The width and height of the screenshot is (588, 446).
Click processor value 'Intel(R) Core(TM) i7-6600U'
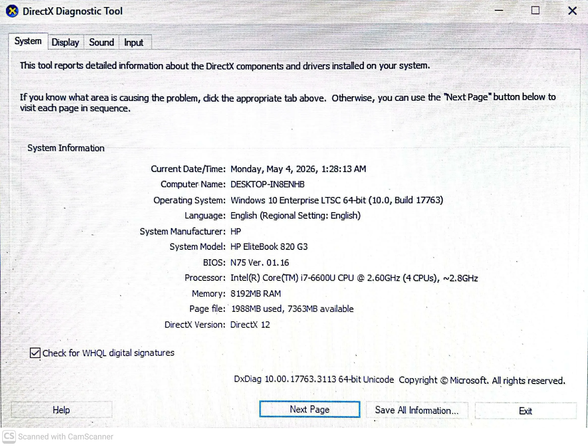pos(283,278)
